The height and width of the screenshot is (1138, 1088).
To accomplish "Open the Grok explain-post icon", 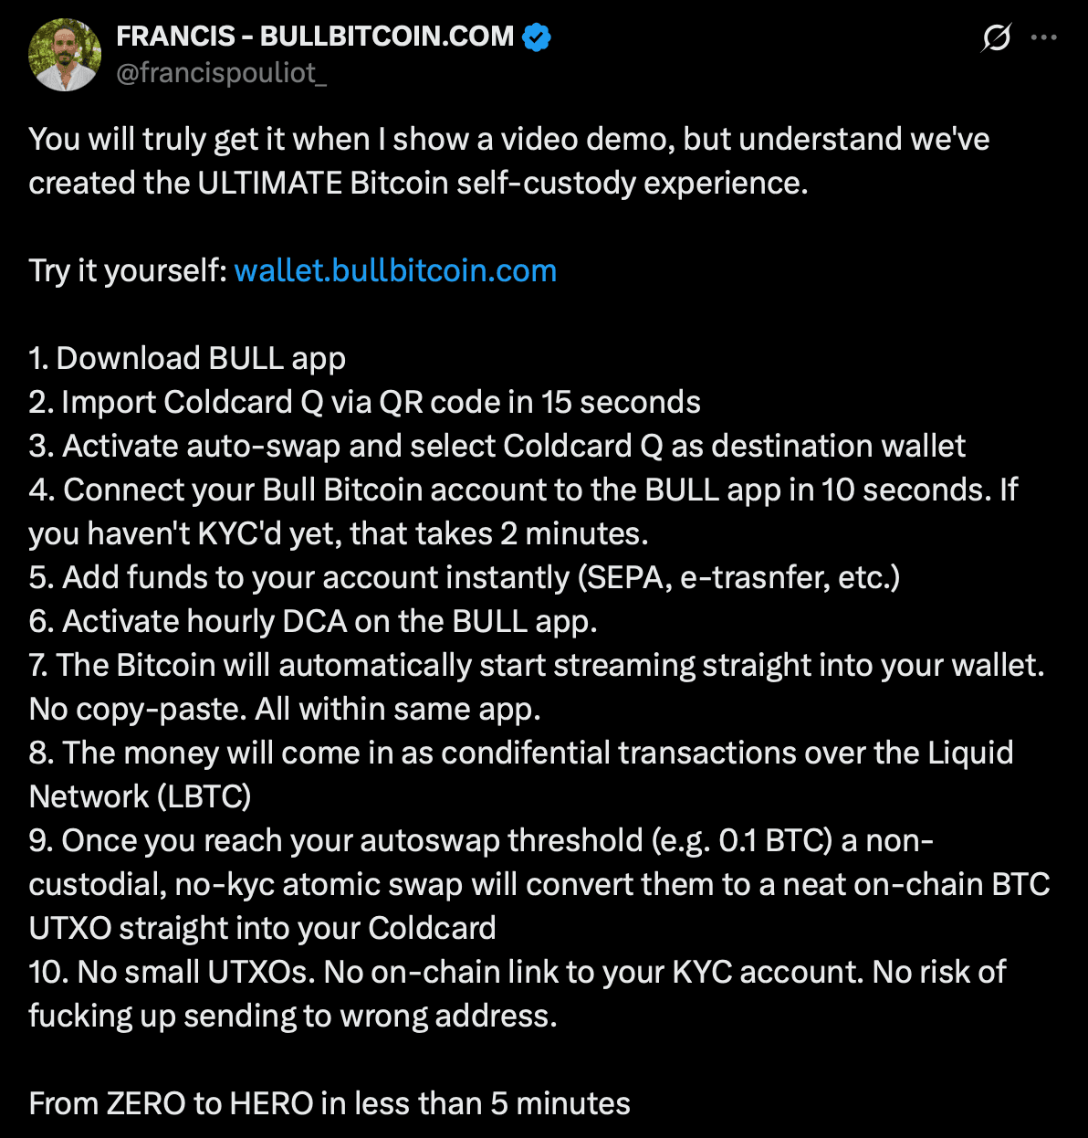I will [x=996, y=38].
